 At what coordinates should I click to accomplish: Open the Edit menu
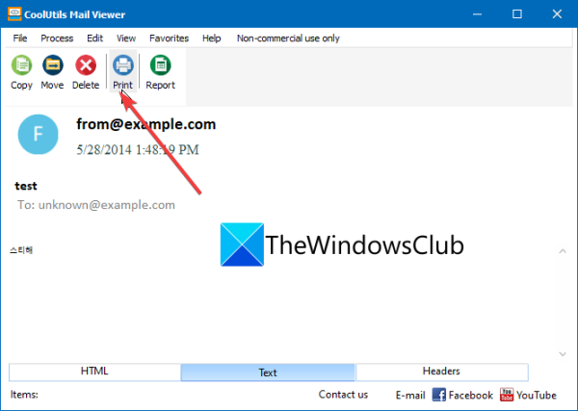(94, 39)
